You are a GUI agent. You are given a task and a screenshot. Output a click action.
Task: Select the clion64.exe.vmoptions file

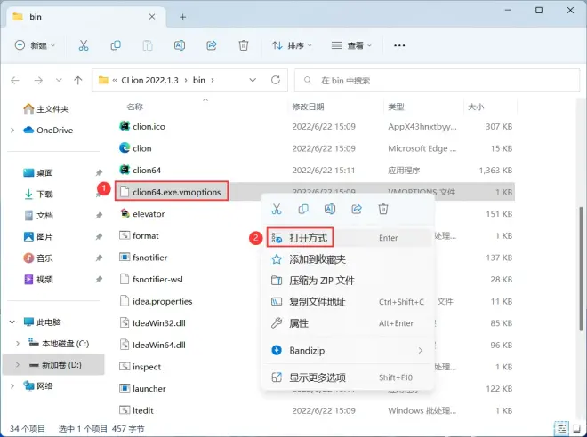coord(177,192)
